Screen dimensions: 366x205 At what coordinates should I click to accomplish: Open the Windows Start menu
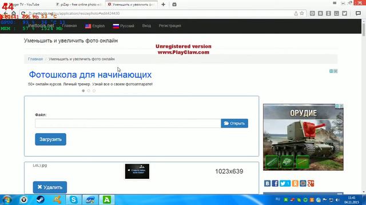coord(7,200)
